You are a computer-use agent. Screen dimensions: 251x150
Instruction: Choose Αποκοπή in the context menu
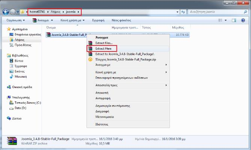click(x=128, y=93)
